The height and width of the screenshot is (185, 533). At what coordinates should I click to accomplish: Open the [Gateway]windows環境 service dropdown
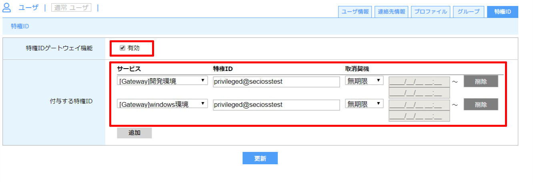(x=162, y=104)
